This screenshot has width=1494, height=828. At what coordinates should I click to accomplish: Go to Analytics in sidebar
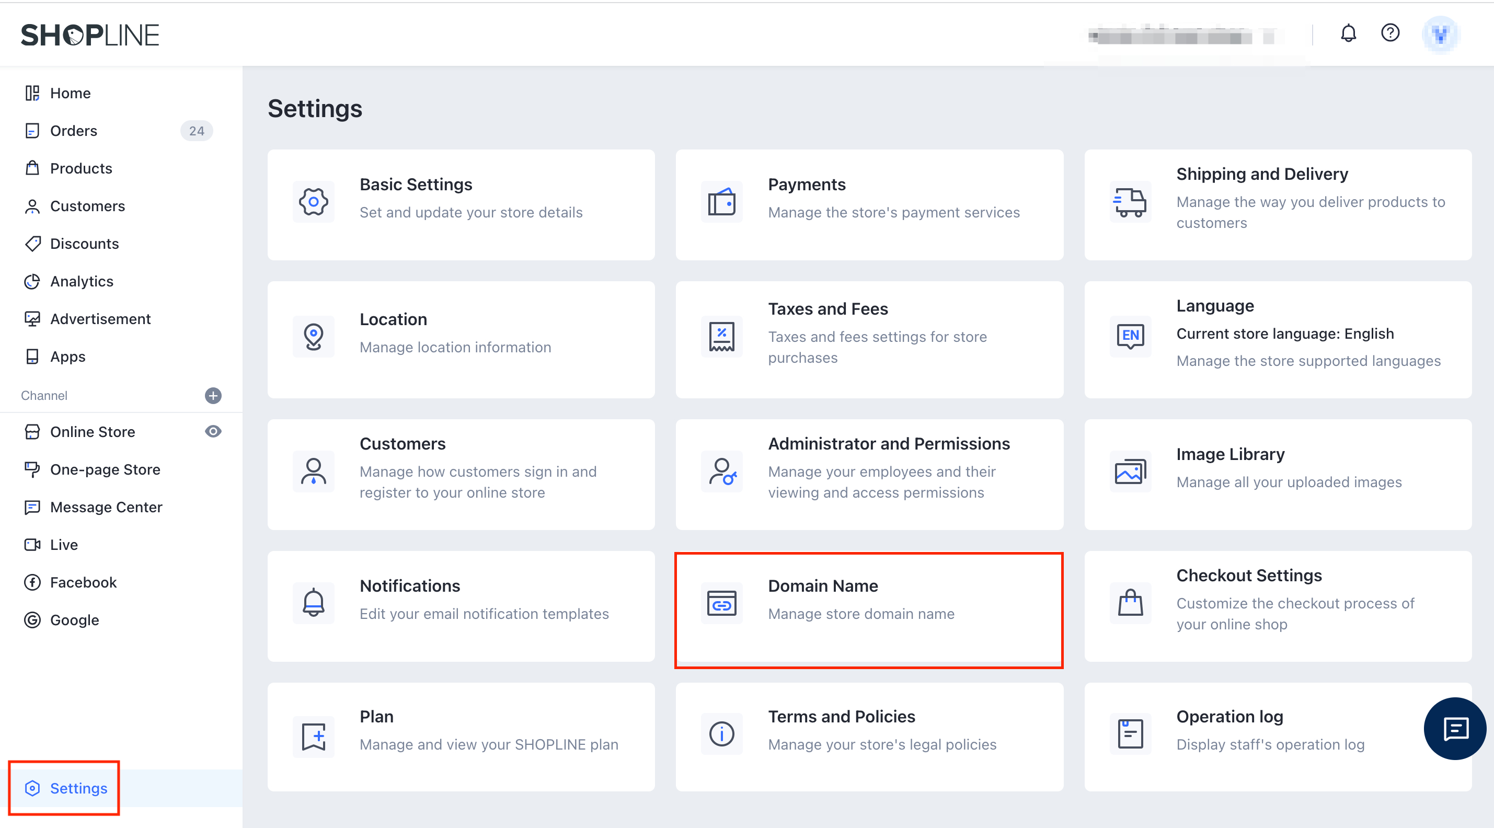click(81, 281)
